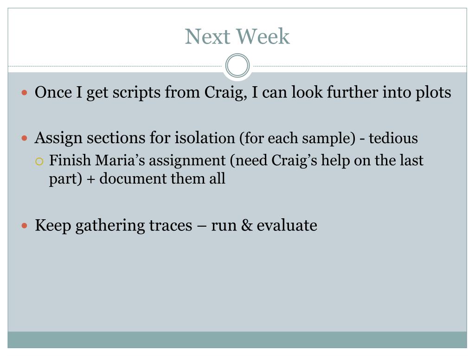The image size is (475, 356).
Task: Click the orange bullet beside "Keep gathering"
Action: [x=25, y=226]
